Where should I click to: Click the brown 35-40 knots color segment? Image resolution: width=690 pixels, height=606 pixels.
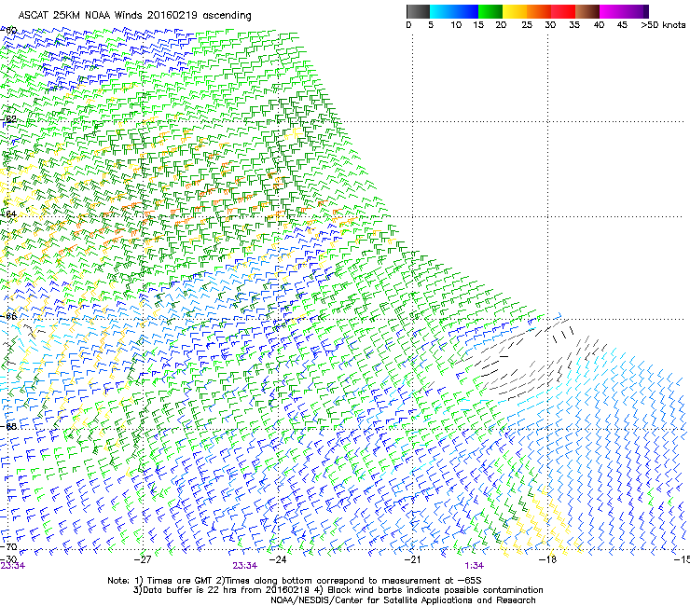click(x=587, y=11)
